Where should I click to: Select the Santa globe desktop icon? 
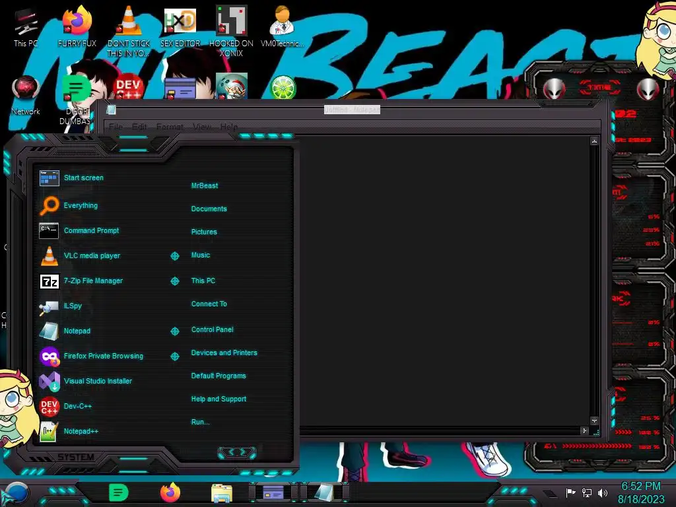click(x=232, y=86)
